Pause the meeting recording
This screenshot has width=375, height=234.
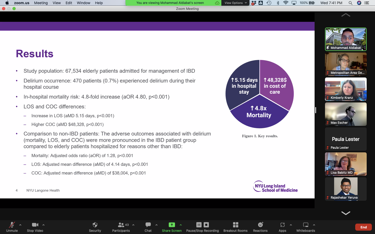(199, 225)
